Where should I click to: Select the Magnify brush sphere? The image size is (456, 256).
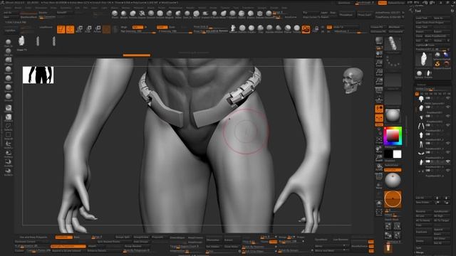(x=170, y=14)
